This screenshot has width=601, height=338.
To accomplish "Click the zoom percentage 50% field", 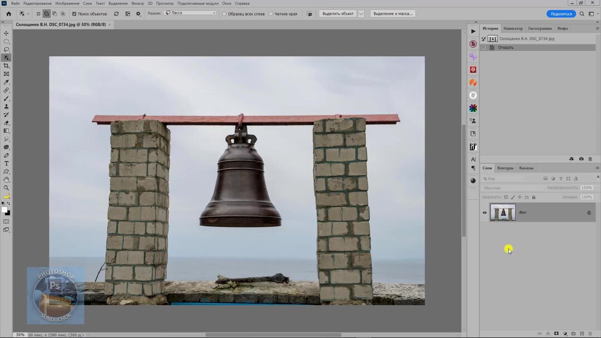I will (x=20, y=335).
